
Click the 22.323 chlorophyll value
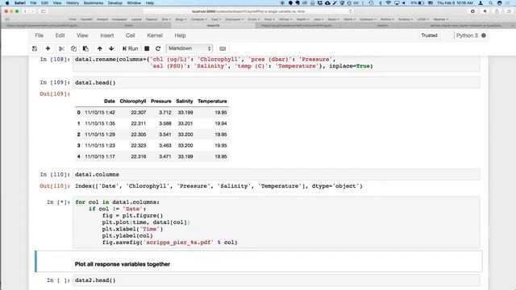(138, 145)
